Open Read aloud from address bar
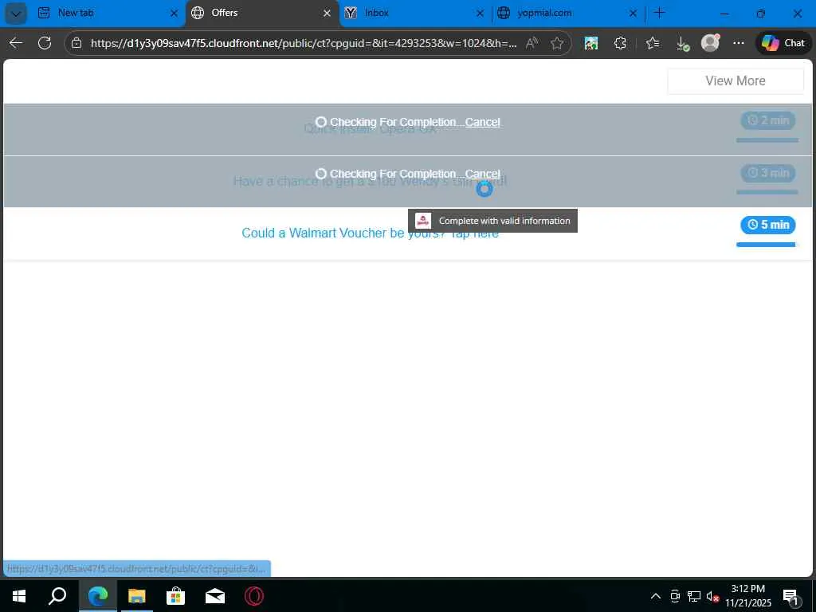The width and height of the screenshot is (816, 612). coord(532,43)
